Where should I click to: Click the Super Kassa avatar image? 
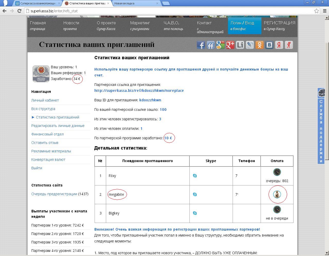point(41,74)
